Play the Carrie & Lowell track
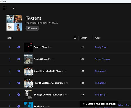 tap(19, 59)
